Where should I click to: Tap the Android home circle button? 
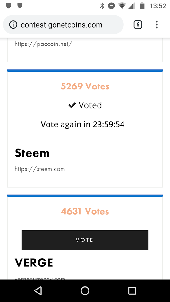pos(85,290)
